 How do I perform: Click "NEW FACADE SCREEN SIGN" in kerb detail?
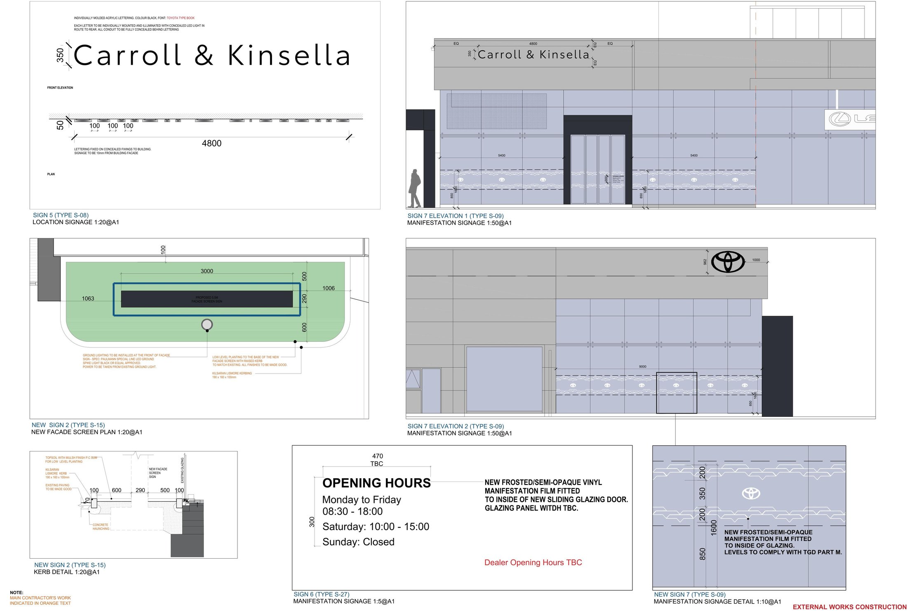[158, 473]
